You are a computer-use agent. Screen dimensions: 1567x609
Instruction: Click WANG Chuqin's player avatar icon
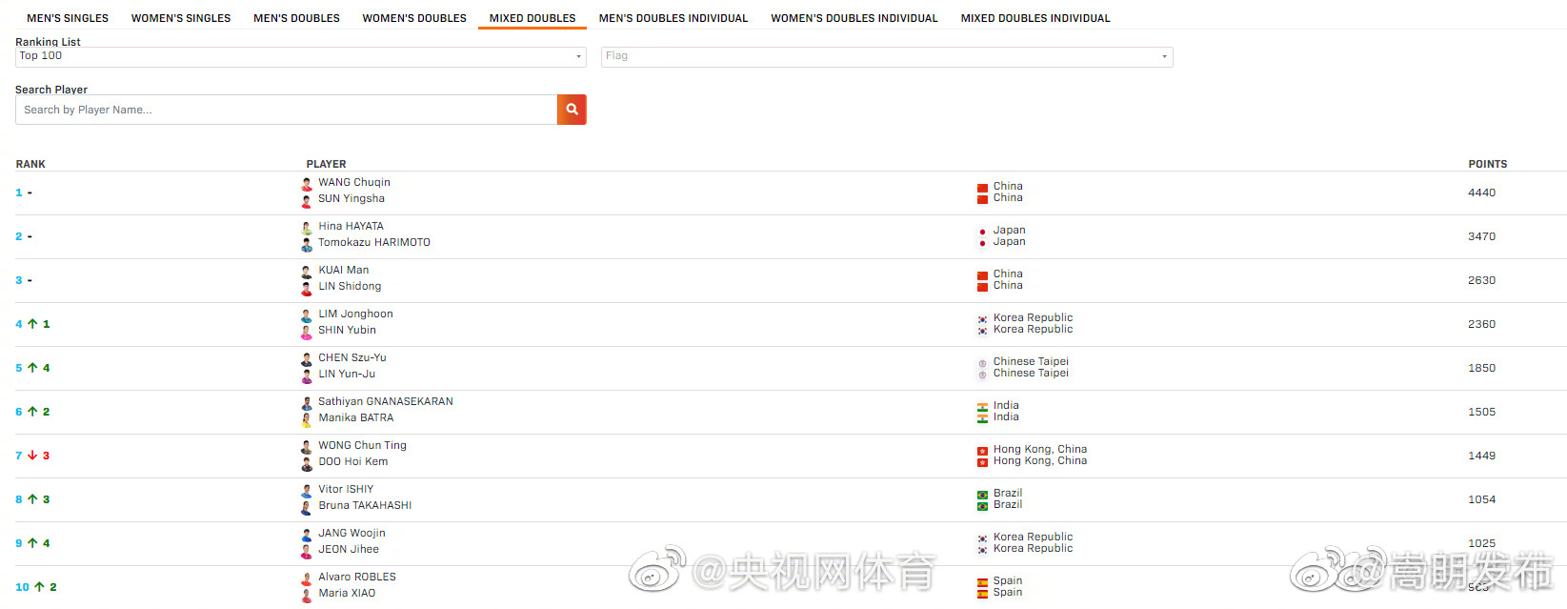click(x=307, y=183)
